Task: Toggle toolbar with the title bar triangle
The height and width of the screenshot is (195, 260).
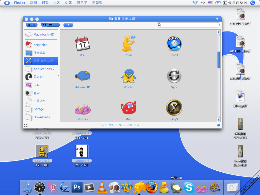Action: tap(217, 19)
